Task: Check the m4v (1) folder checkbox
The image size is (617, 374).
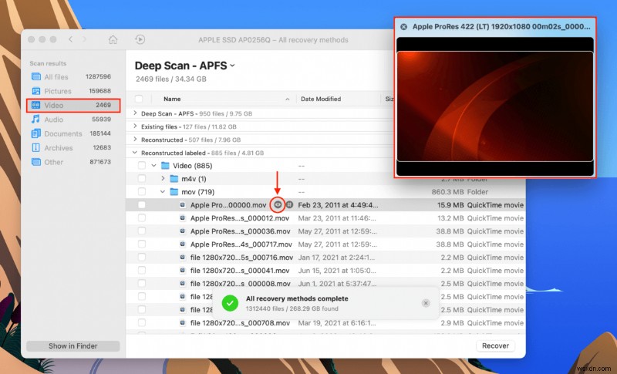Action: click(x=142, y=179)
